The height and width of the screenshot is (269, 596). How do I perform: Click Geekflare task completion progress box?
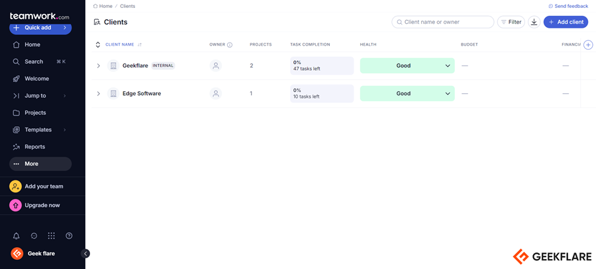tap(322, 65)
